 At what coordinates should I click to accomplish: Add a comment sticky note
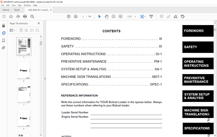(x=161, y=16)
